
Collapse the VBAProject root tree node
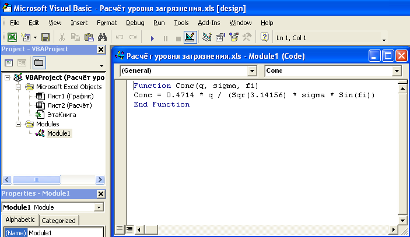tap(8, 78)
